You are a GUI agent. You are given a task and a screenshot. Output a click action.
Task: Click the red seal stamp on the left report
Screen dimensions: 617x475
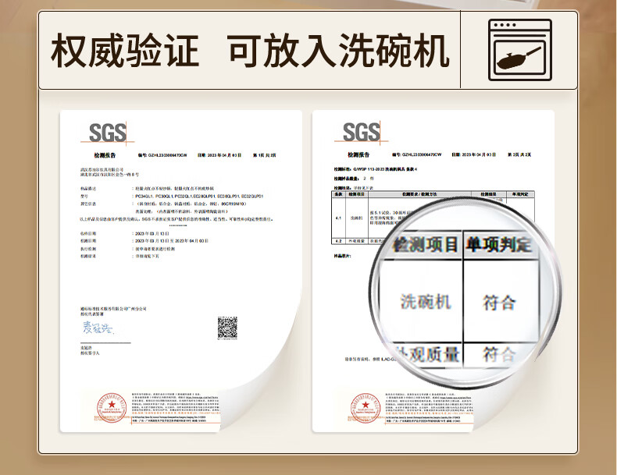coord(112,407)
